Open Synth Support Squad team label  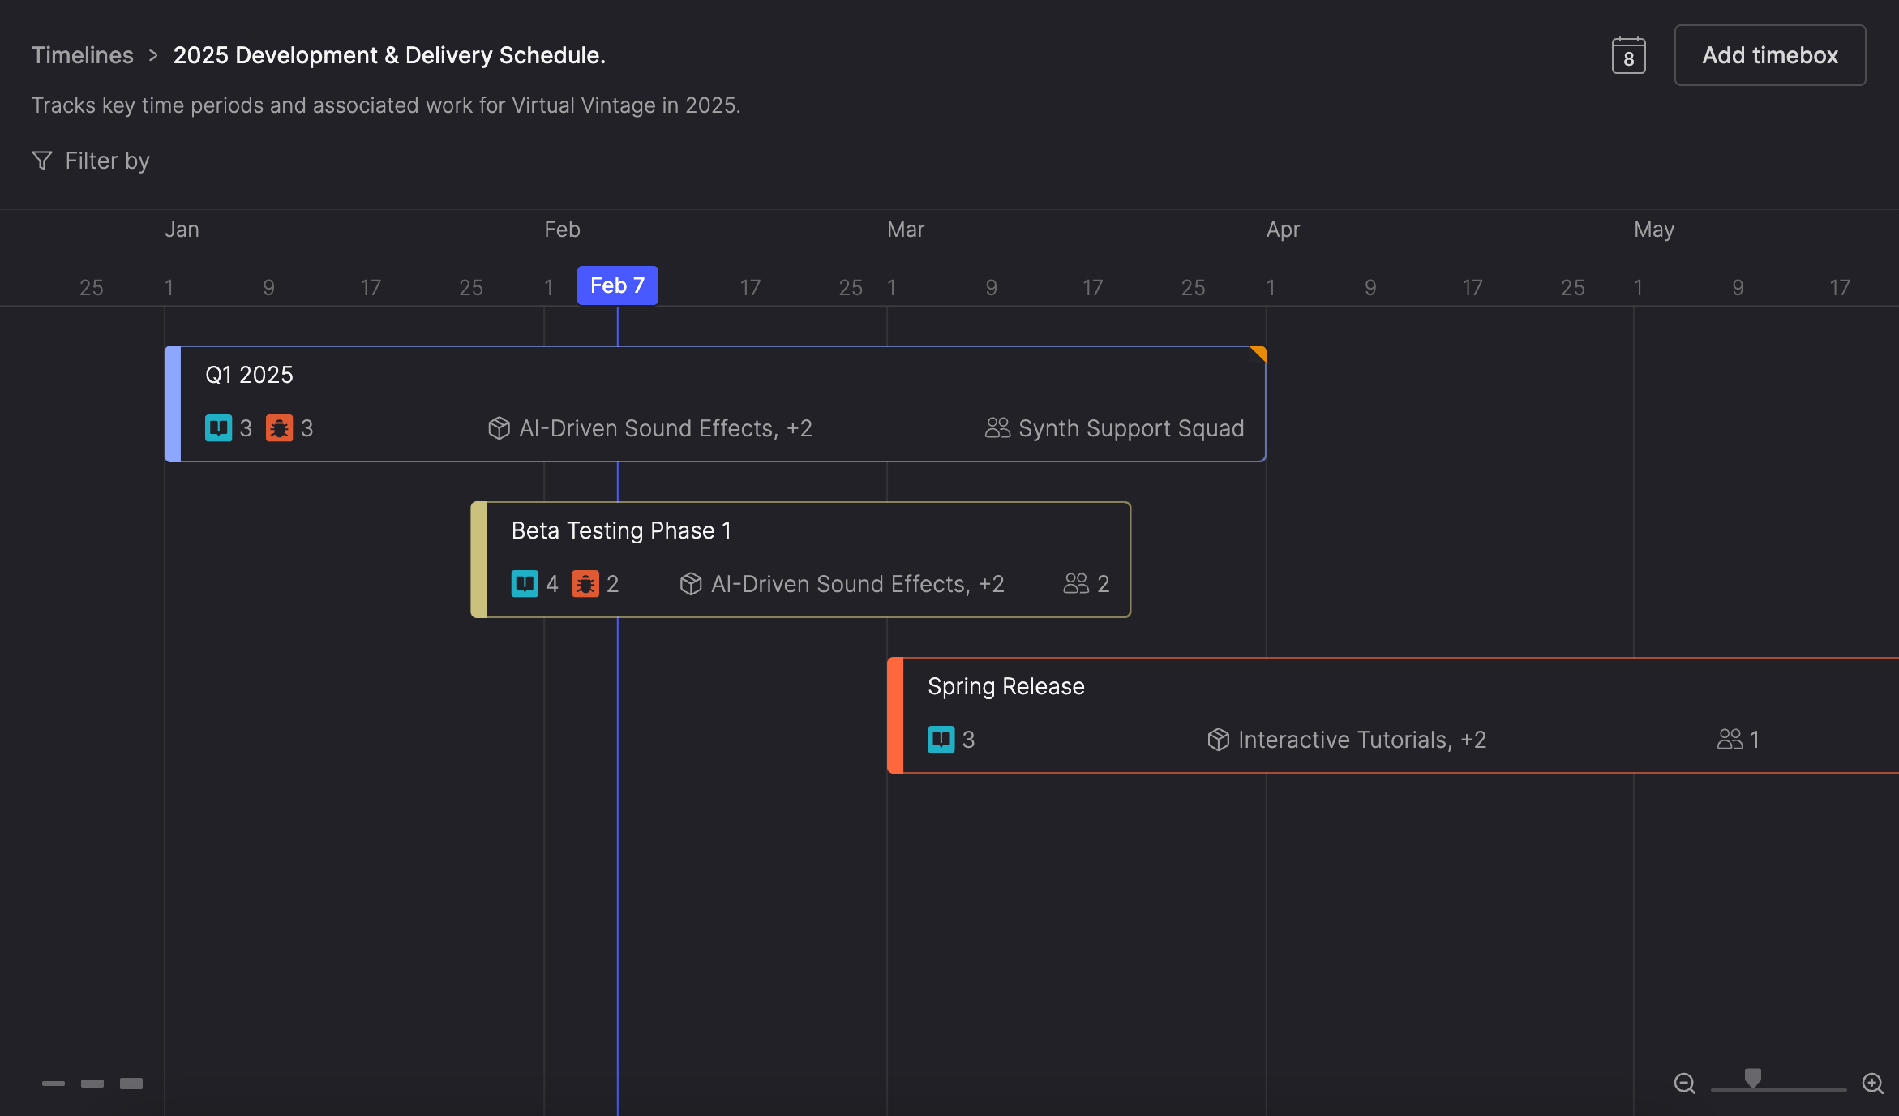pos(1130,428)
